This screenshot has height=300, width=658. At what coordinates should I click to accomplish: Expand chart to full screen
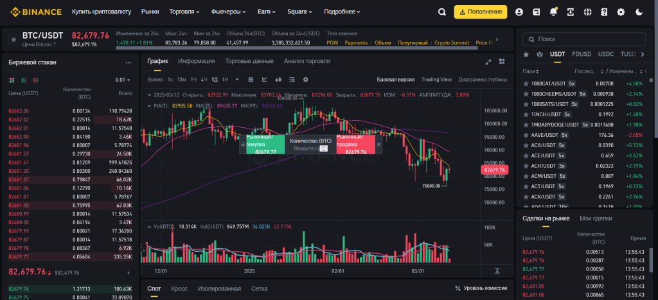tap(488, 62)
